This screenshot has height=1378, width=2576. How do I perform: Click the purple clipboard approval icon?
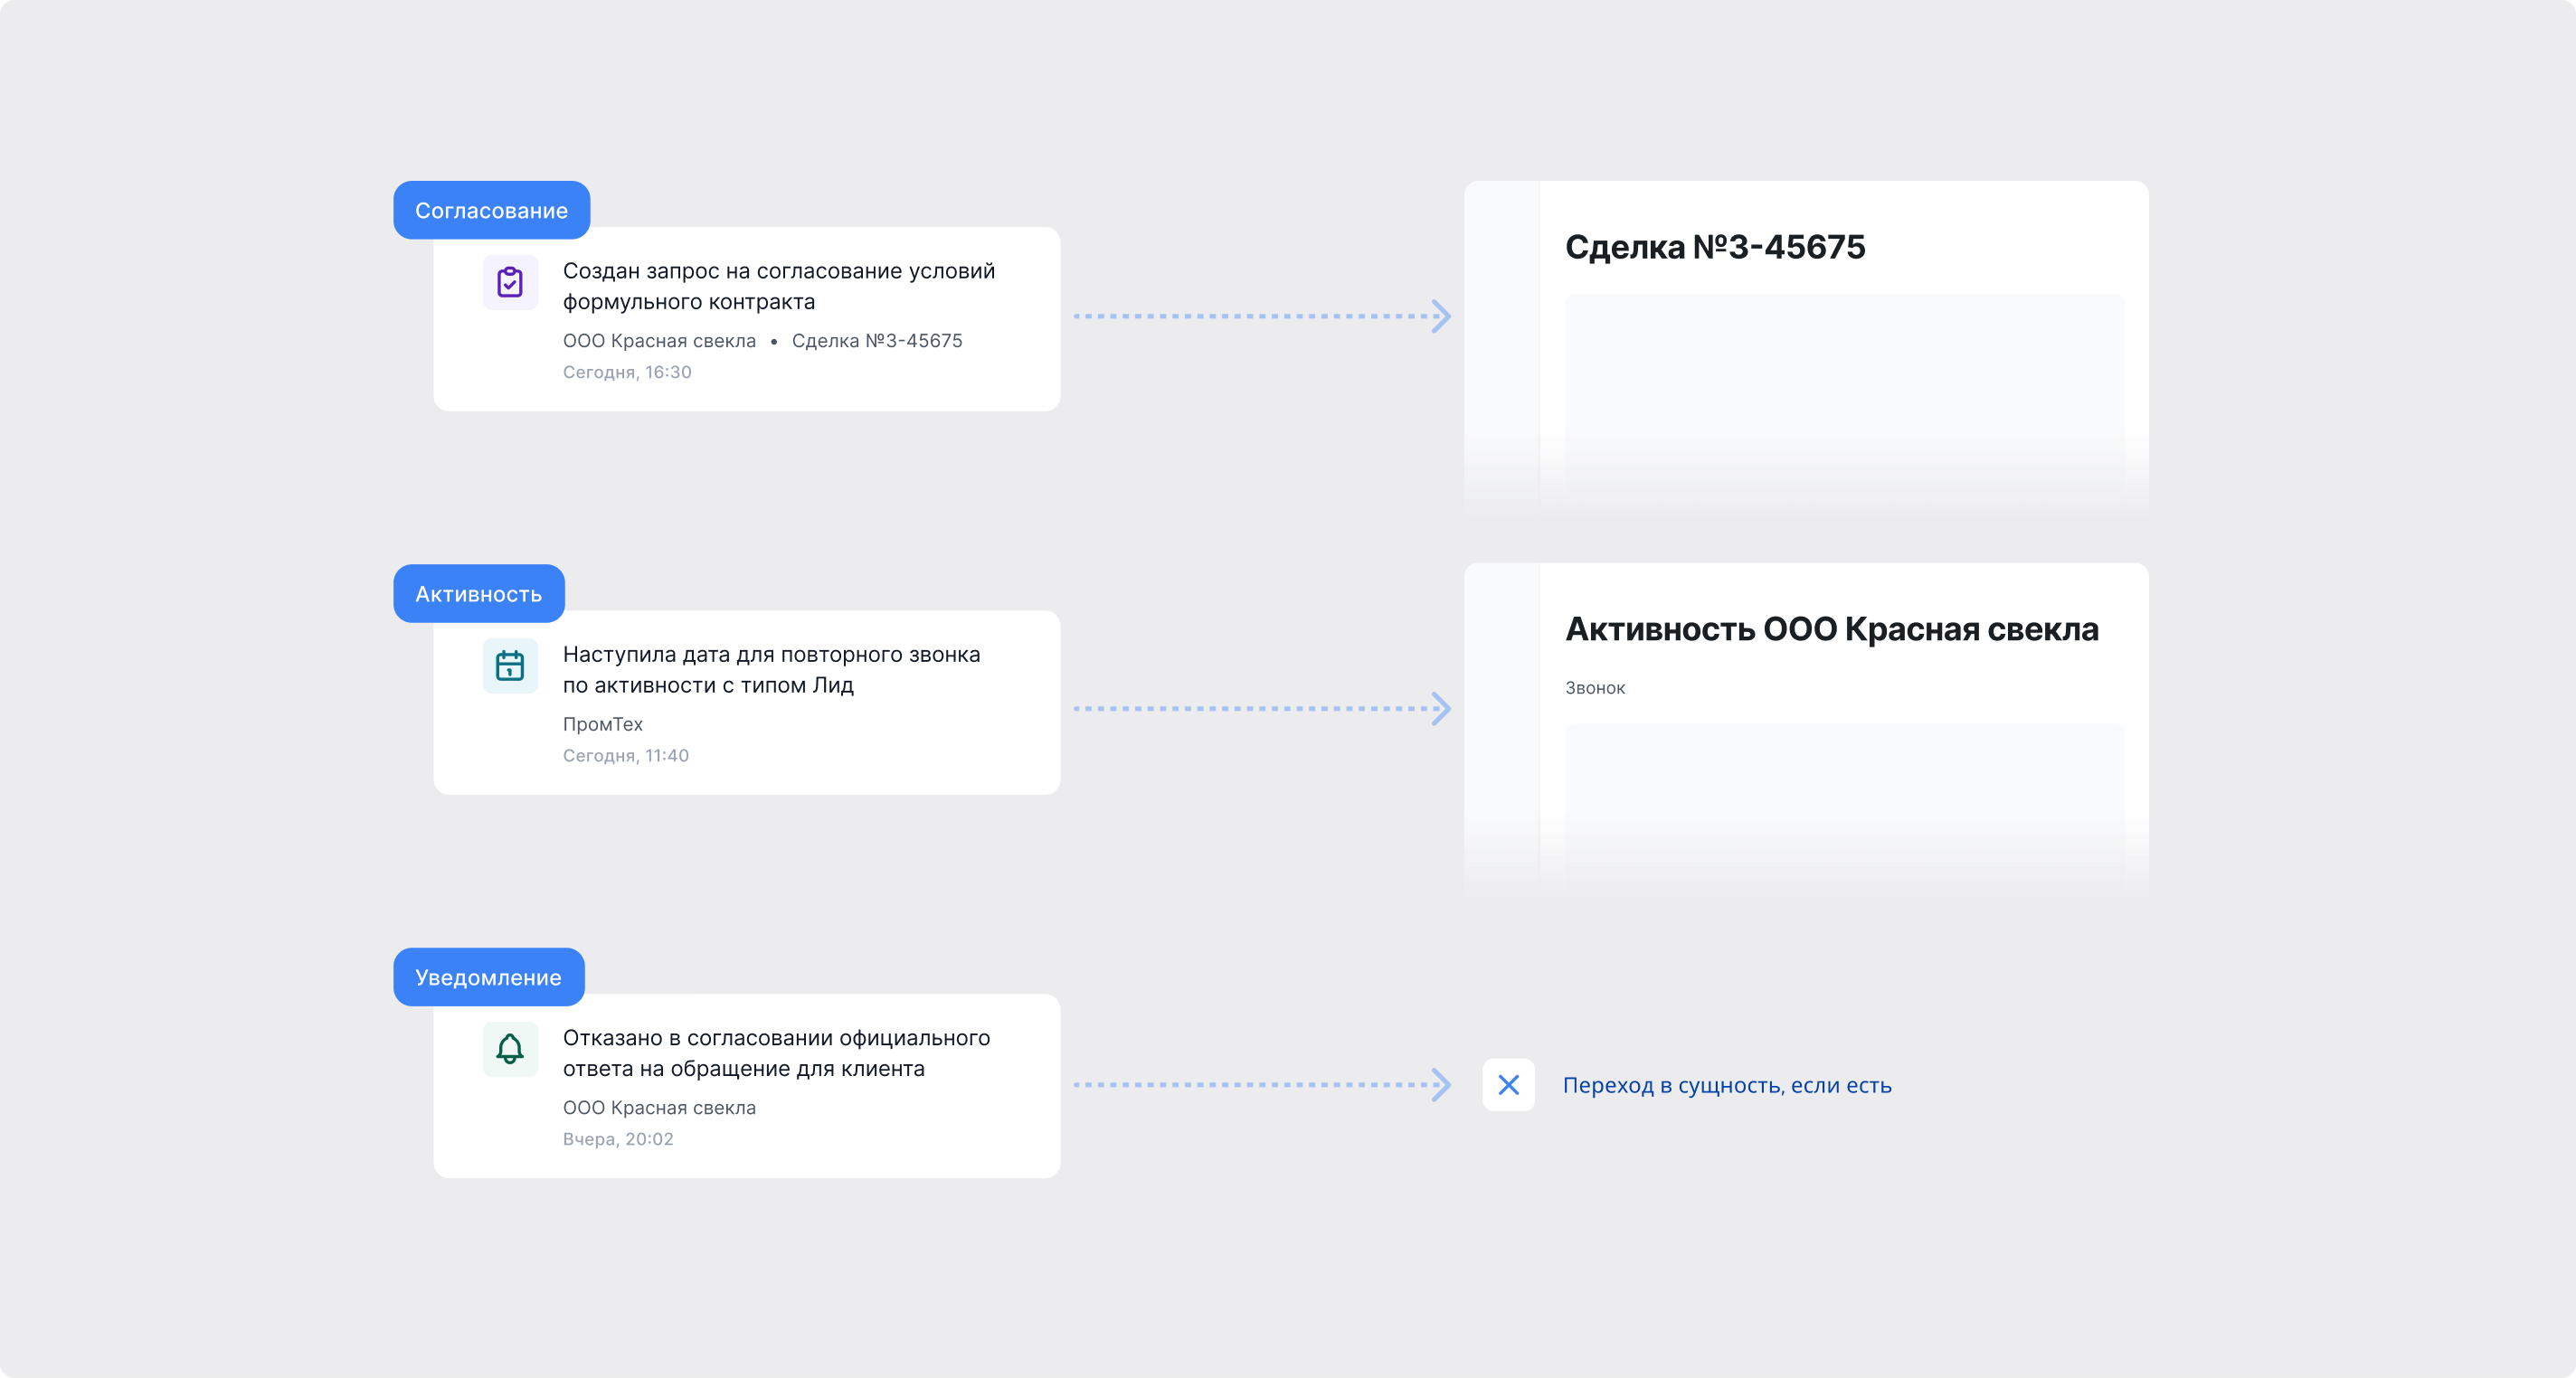click(x=510, y=282)
